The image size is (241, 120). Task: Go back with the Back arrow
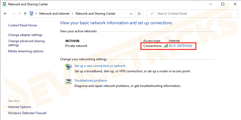tap(5, 14)
